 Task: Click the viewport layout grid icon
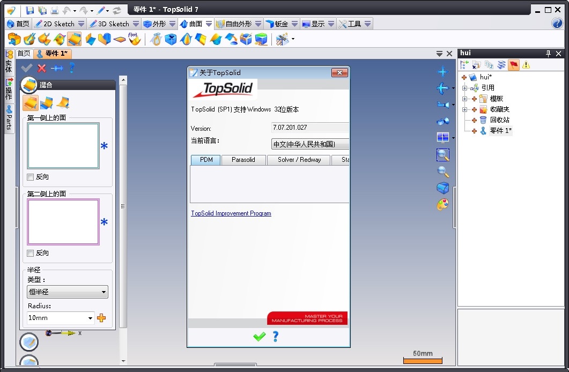(443, 137)
